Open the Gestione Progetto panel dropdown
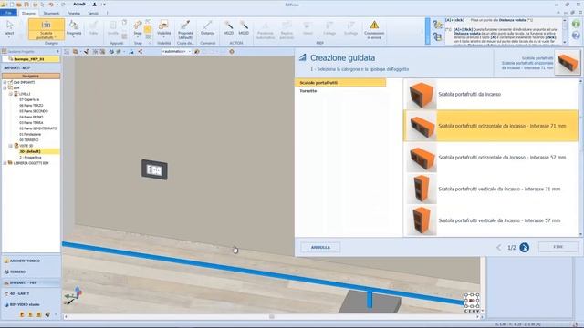 (57, 51)
